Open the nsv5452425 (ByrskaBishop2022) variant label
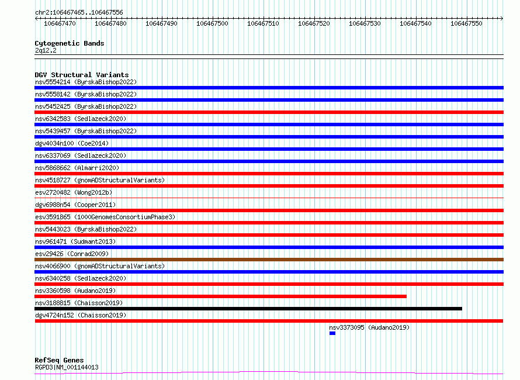520x380 pixels. [x=86, y=106]
